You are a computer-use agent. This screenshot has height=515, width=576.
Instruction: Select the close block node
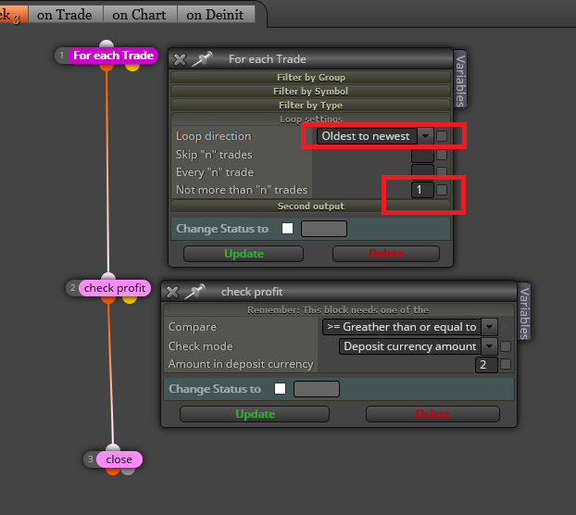(x=119, y=459)
